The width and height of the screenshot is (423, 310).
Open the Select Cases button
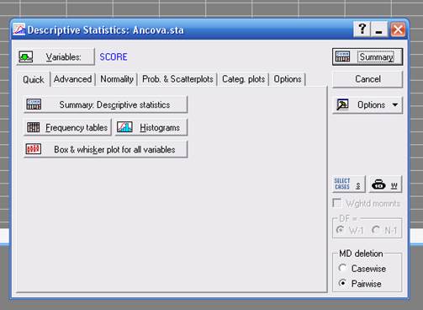(349, 184)
